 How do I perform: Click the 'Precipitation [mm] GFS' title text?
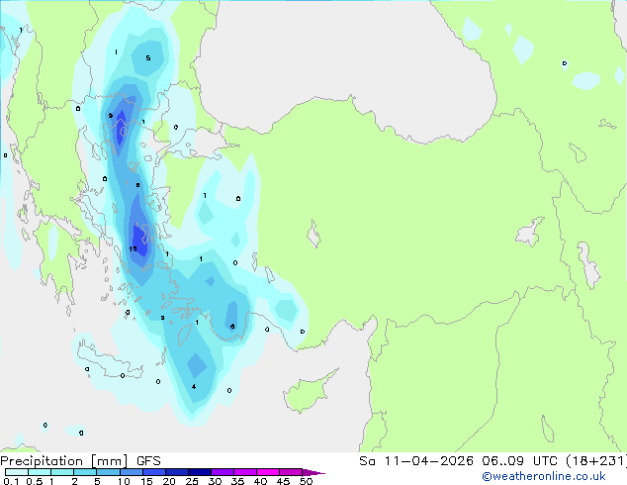click(80, 461)
